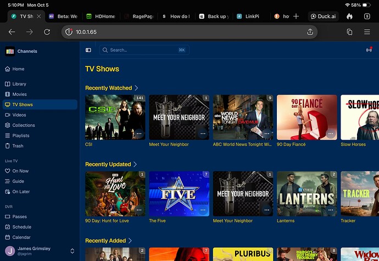Image resolution: width=379 pixels, height=261 pixels.
Task: Expand the James Grimsley account switcher
Action: 73,251
